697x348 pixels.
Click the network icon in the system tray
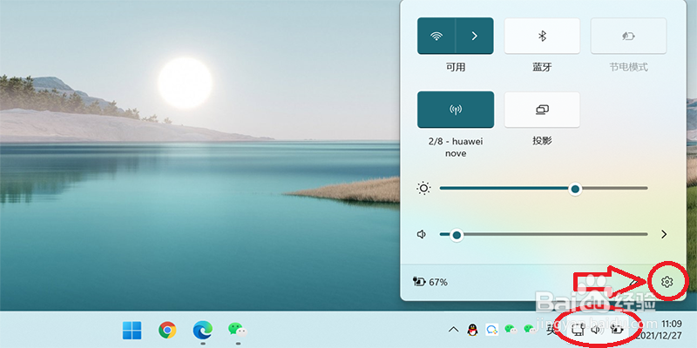[578, 330]
